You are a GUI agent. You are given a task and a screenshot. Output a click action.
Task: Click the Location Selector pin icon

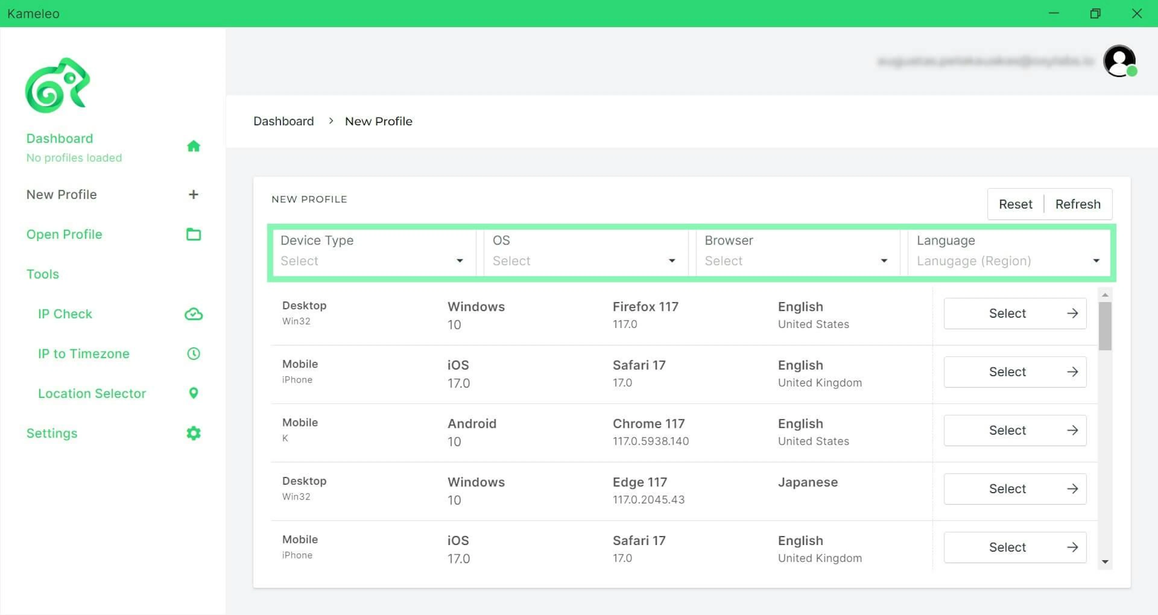[x=193, y=393]
